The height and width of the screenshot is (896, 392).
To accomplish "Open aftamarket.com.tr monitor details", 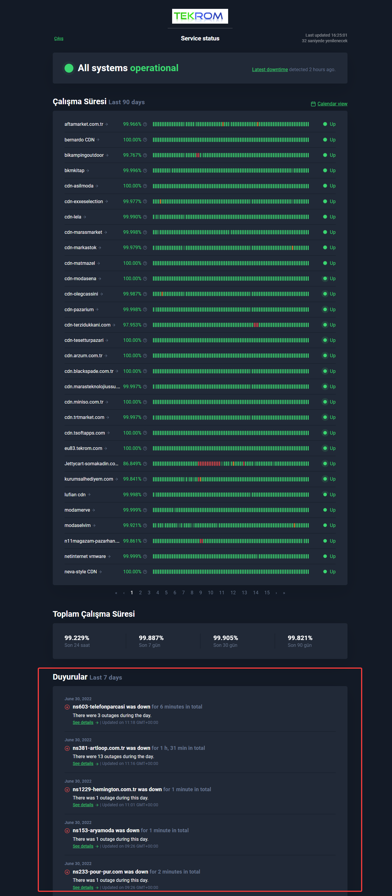I will click(84, 124).
